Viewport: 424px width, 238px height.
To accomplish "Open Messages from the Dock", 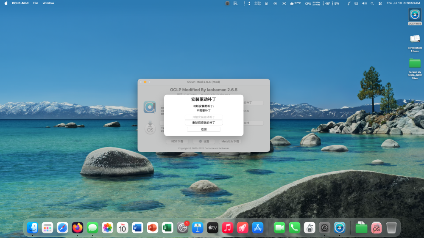I will (x=92, y=228).
